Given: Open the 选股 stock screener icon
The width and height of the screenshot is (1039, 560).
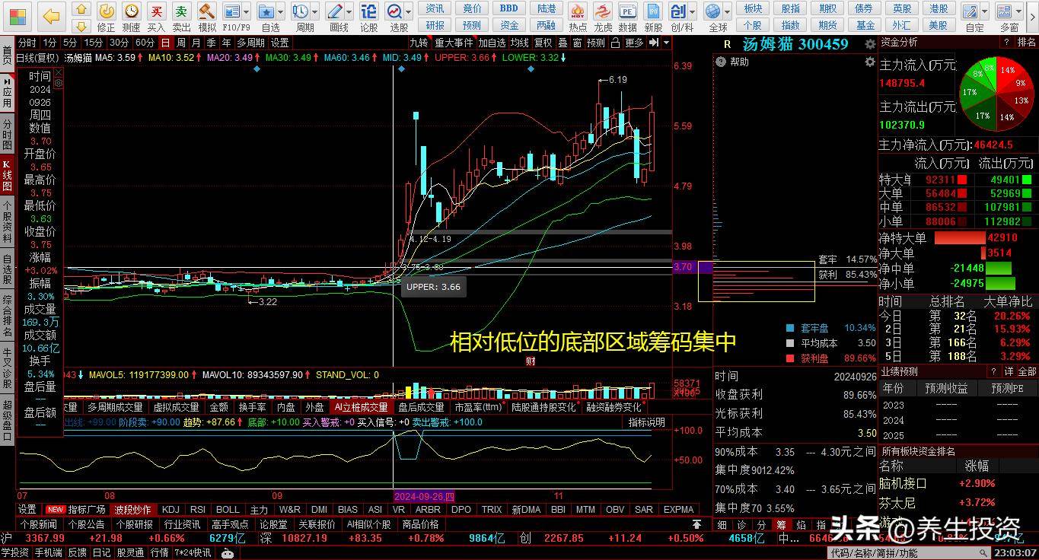Looking at the screenshot, I should pyautogui.click(x=395, y=11).
